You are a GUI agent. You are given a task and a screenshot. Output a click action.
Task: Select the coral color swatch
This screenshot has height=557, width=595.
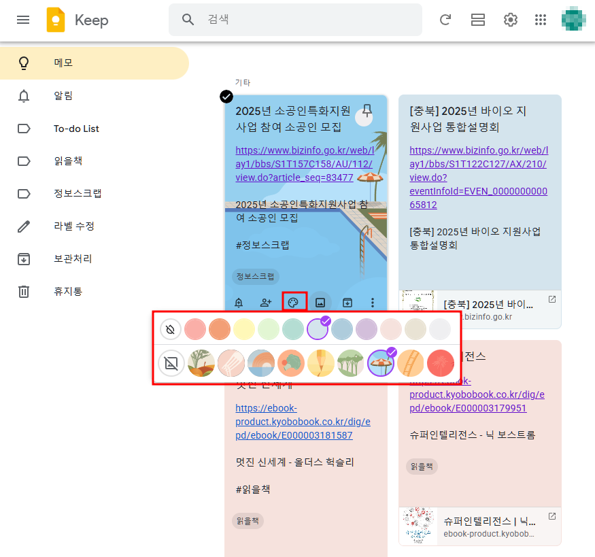pyautogui.click(x=195, y=328)
